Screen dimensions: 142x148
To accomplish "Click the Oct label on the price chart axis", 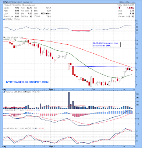I will point(93,89).
